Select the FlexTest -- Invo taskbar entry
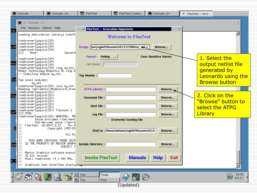 [196, 14]
